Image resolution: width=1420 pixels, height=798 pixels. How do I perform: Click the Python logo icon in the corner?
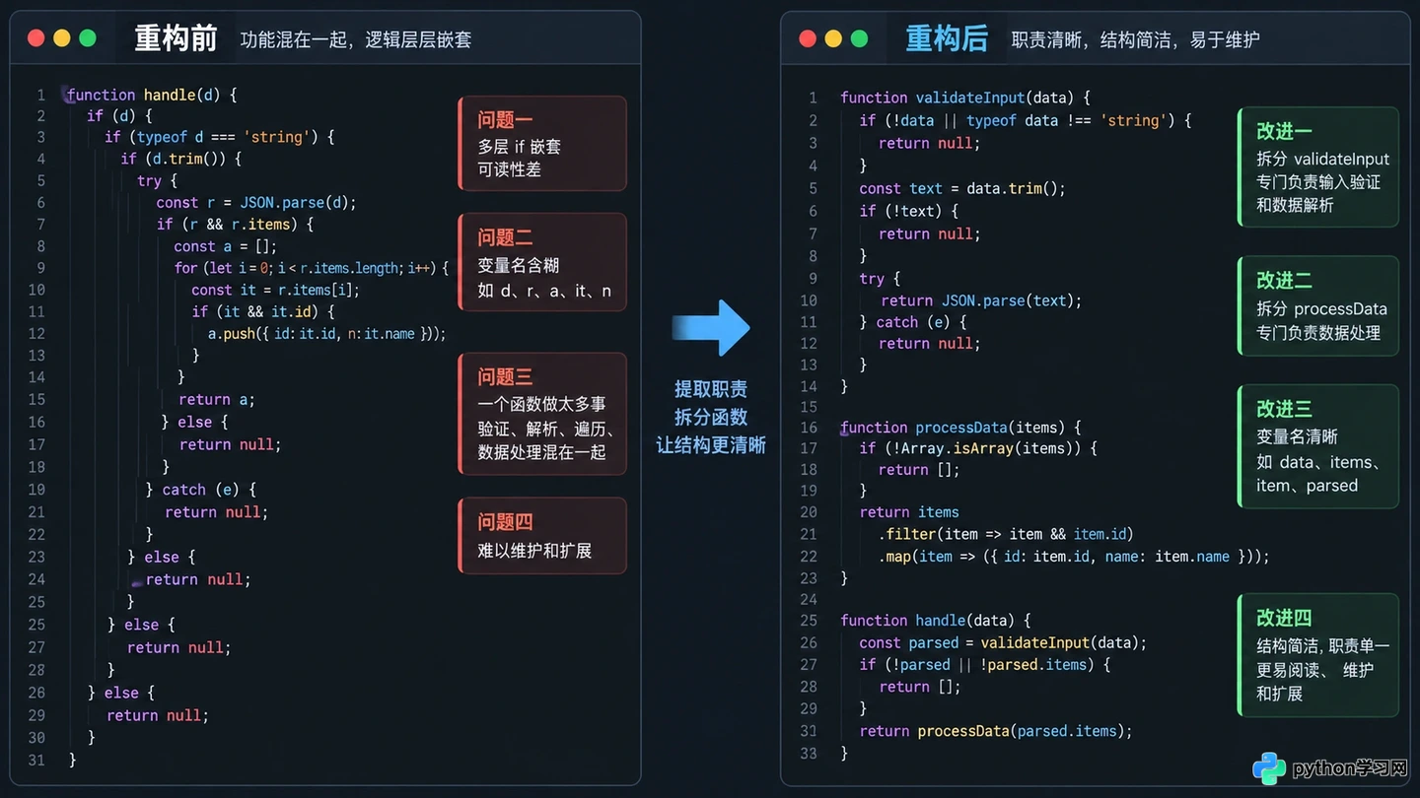[x=1269, y=768]
